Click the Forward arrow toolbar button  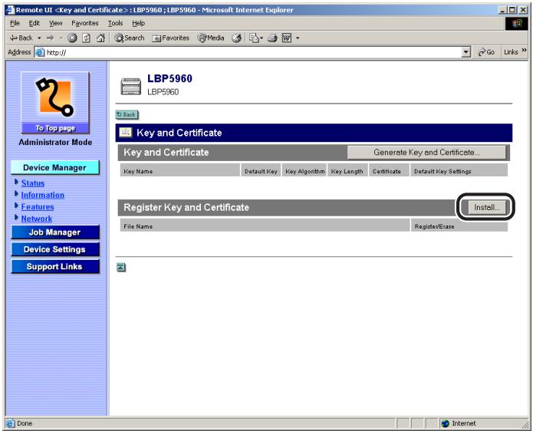point(51,38)
